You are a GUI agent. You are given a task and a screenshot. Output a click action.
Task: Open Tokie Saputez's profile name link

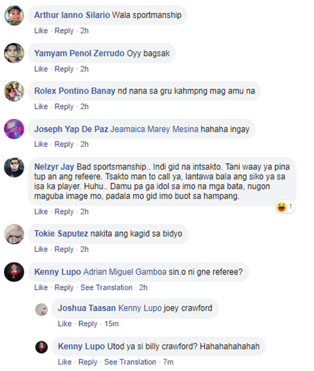(x=61, y=233)
